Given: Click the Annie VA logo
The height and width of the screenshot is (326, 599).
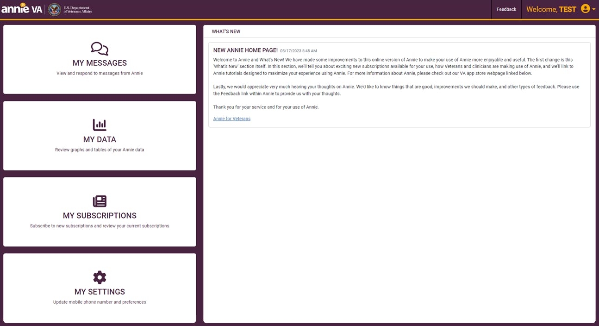Looking at the screenshot, I should (21, 9).
